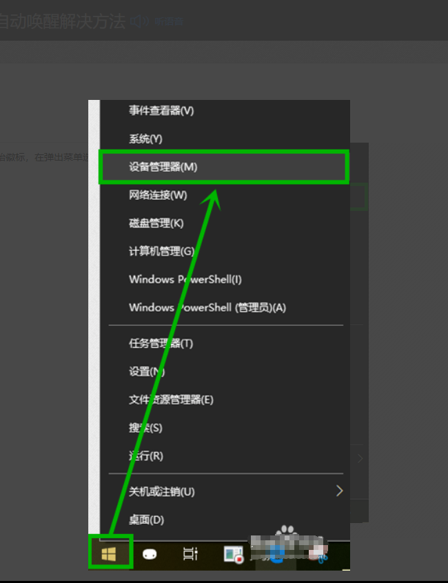Click the Windows Start button
The height and width of the screenshot is (583, 448).
[x=110, y=553]
